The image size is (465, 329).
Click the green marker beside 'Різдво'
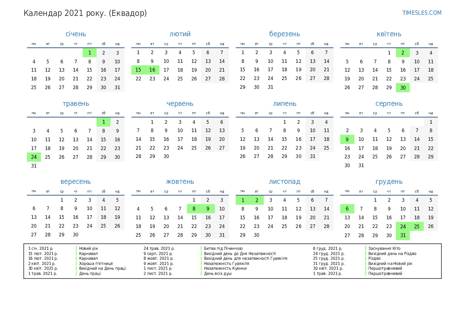click(x=366, y=259)
